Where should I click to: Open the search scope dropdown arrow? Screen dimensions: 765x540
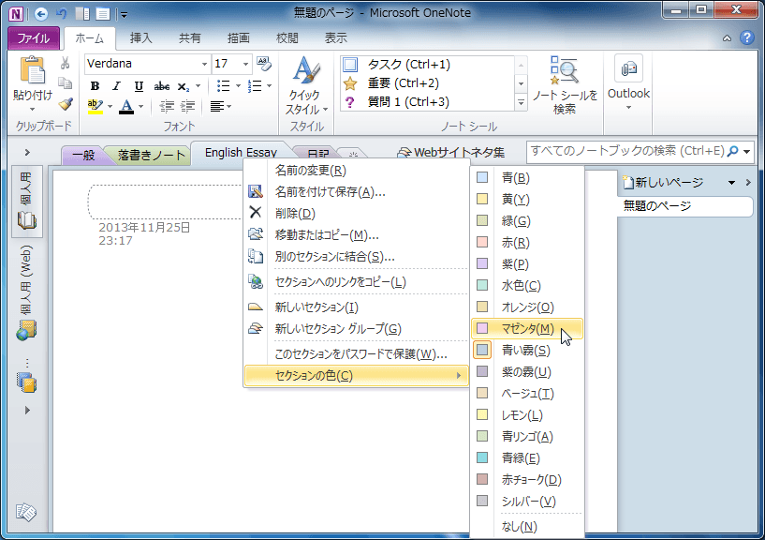click(746, 152)
